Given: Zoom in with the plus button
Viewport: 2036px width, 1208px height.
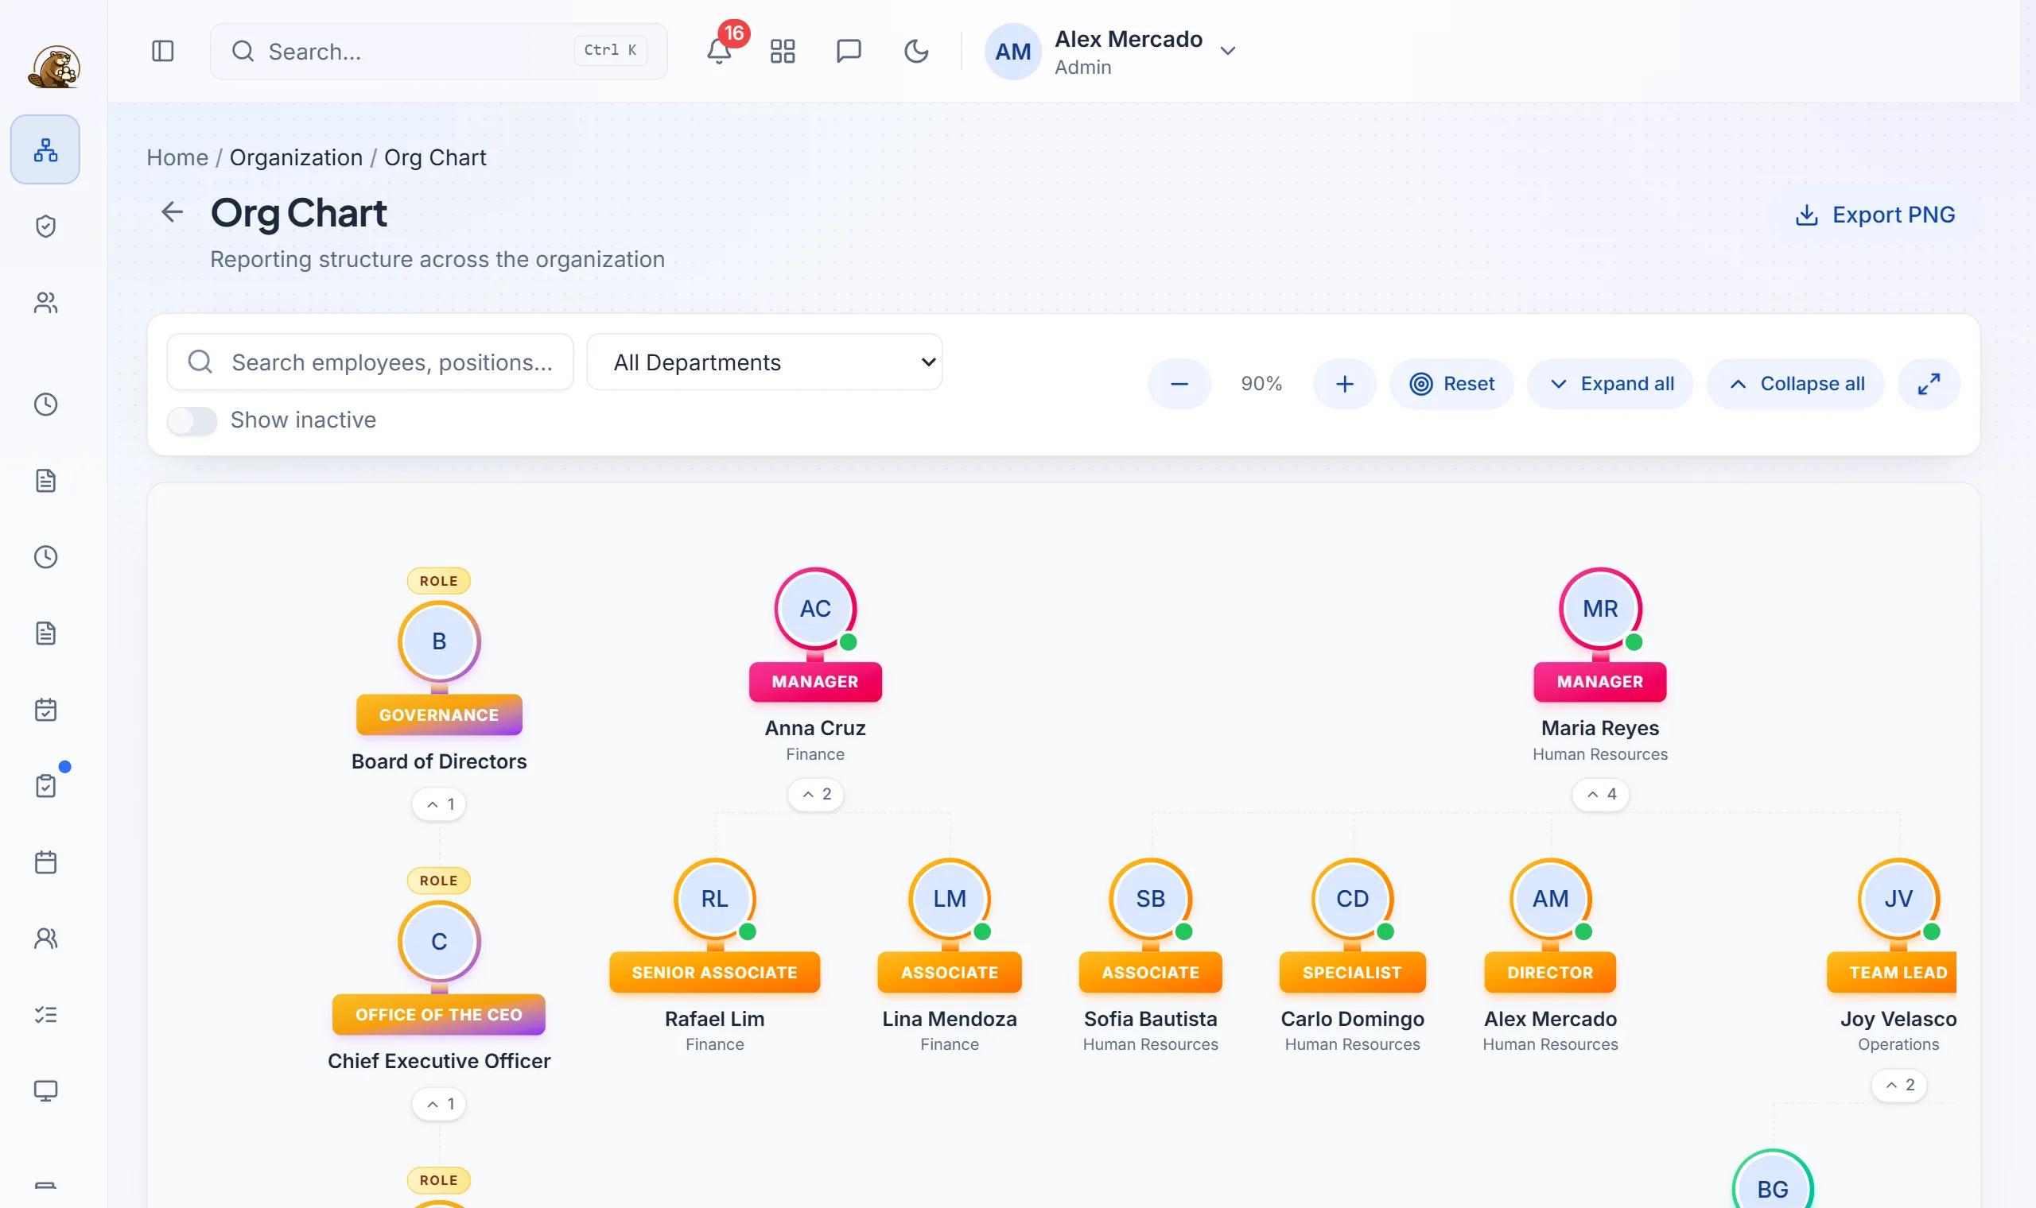Looking at the screenshot, I should pyautogui.click(x=1345, y=383).
